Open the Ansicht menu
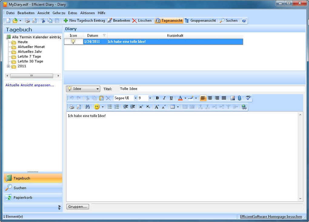This screenshot has width=309, height=222. click(43, 13)
